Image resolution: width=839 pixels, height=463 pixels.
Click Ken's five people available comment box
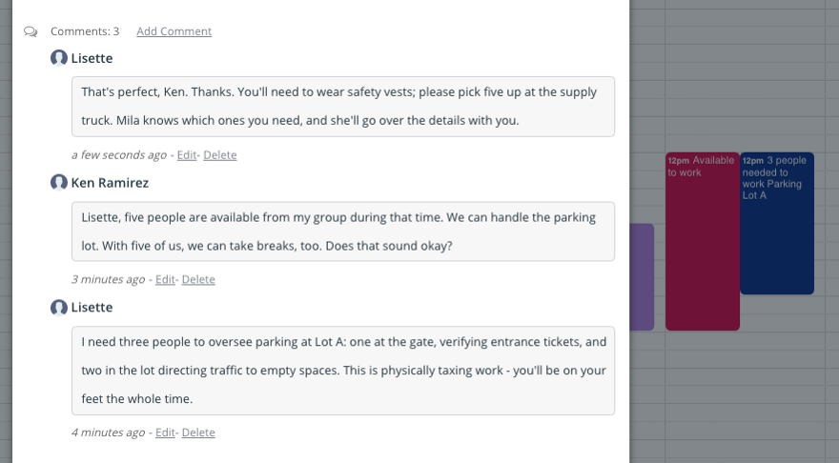[343, 231]
